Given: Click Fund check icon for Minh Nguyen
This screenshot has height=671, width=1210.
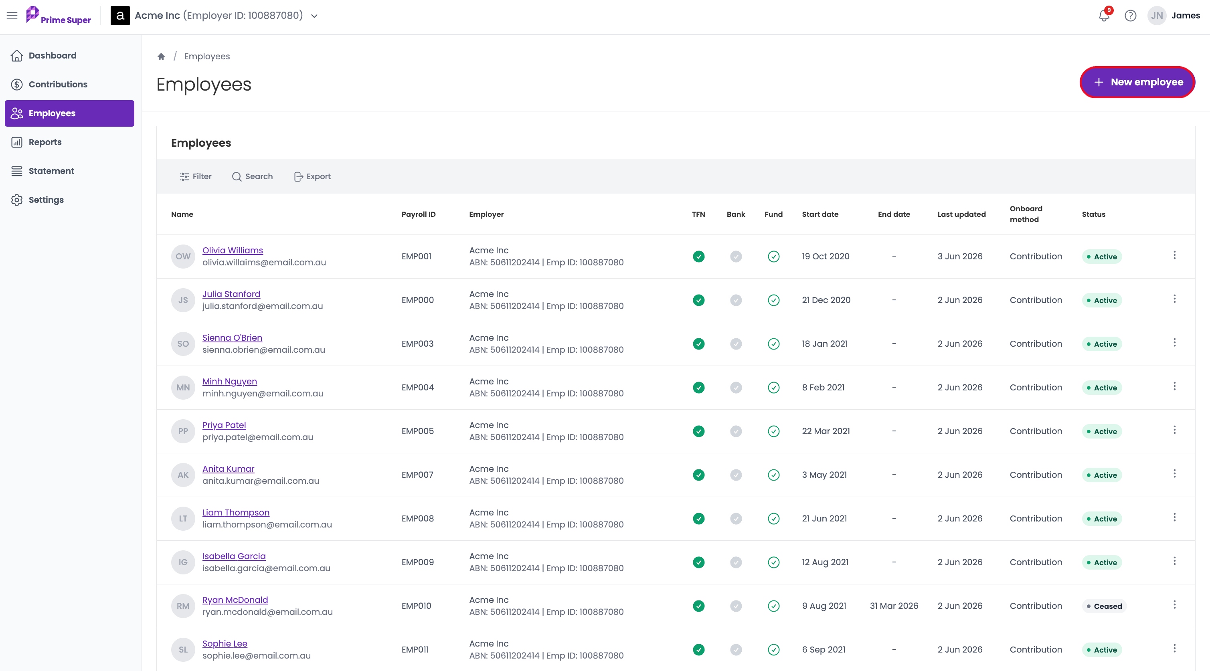Looking at the screenshot, I should (773, 387).
